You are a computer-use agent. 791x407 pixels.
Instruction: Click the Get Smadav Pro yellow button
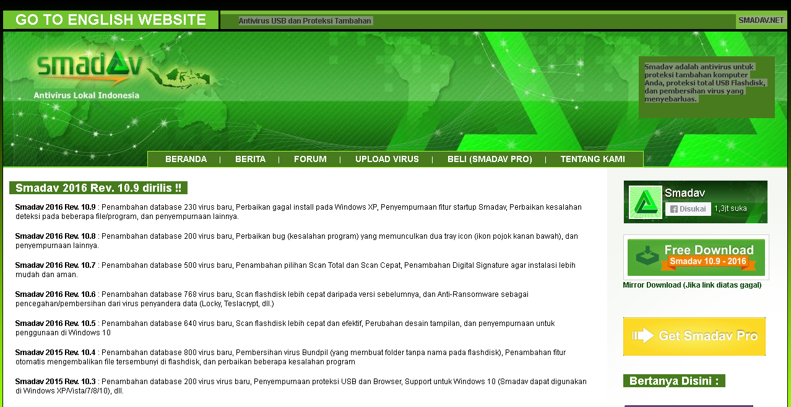(694, 336)
